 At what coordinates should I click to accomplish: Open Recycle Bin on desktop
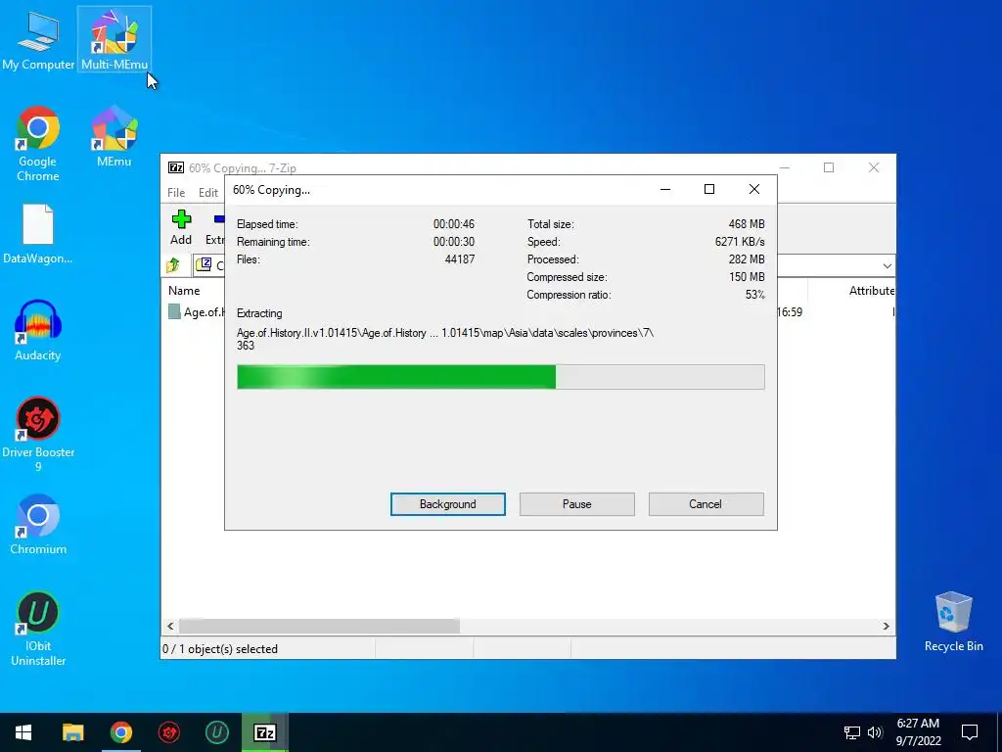point(953,622)
